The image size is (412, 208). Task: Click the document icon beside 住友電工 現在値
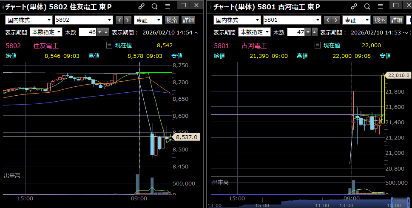point(109,46)
